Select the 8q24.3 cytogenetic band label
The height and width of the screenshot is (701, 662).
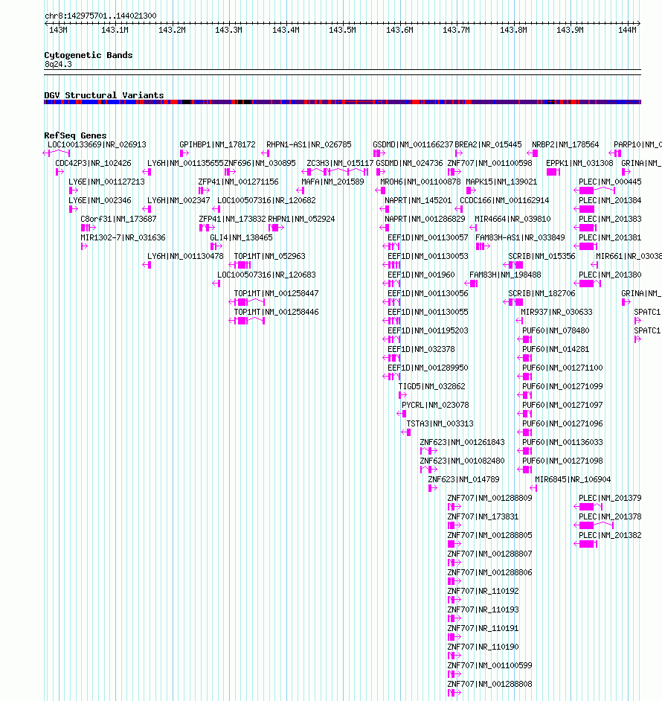point(58,64)
